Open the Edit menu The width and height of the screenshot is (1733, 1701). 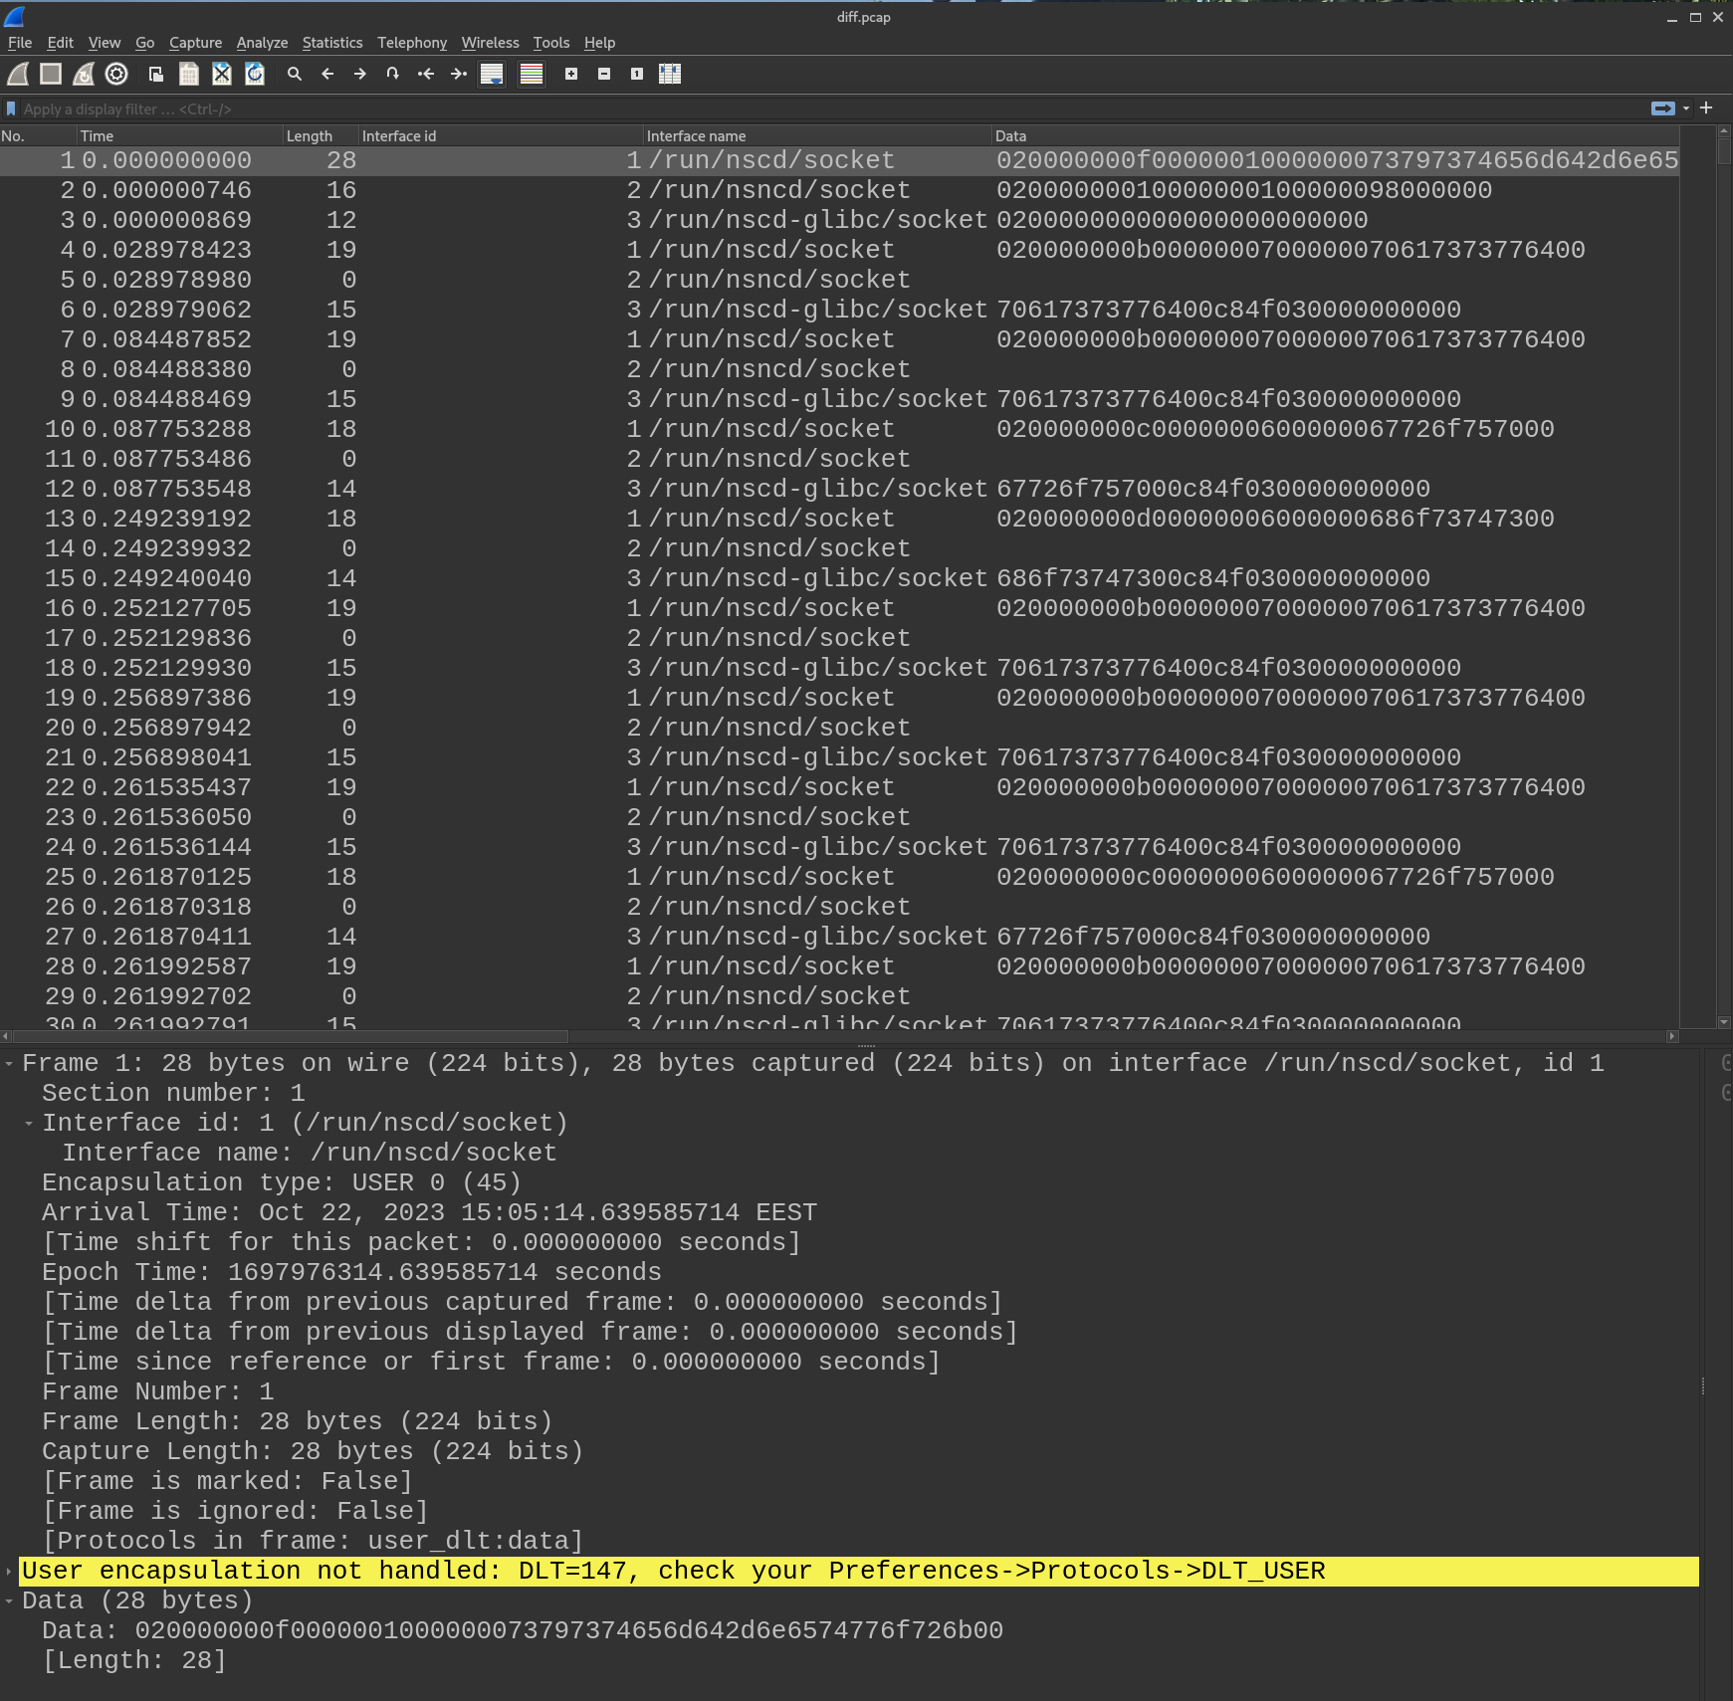click(x=61, y=43)
